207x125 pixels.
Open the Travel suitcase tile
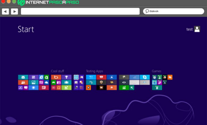click(x=66, y=82)
